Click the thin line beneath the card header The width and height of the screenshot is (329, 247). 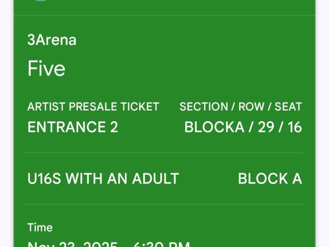point(164,15)
